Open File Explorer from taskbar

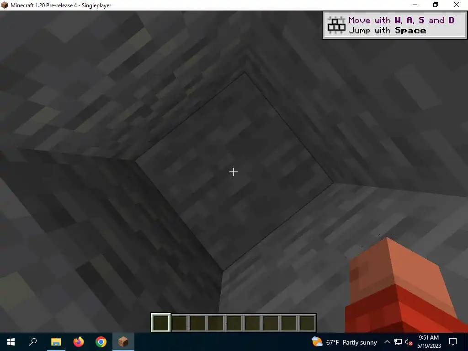(x=56, y=342)
